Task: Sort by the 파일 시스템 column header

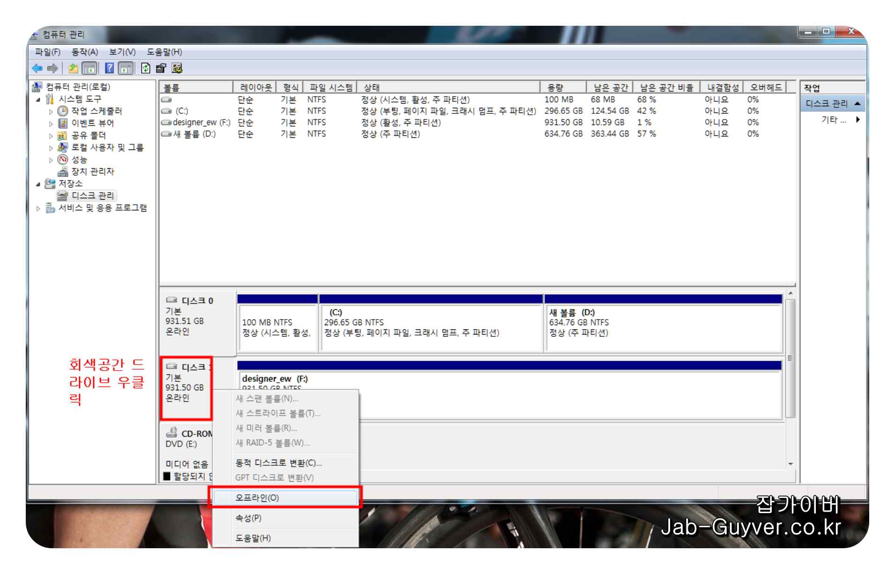Action: (x=330, y=88)
